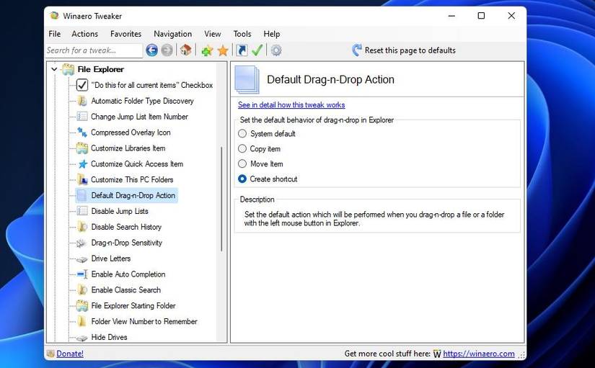
Task: Click the Hide Drives drive icon
Action: [x=81, y=338]
